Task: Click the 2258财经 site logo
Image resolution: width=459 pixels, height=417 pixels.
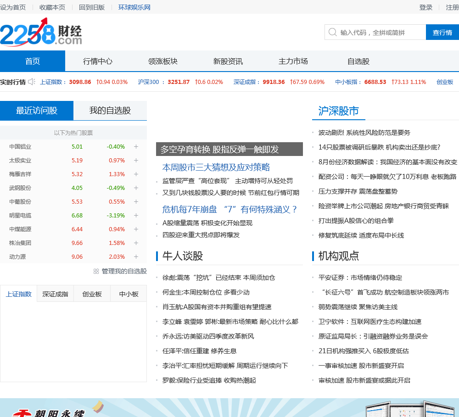Action: [41, 32]
